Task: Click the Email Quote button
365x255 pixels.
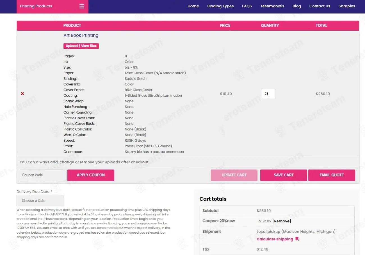Action: 332,175
